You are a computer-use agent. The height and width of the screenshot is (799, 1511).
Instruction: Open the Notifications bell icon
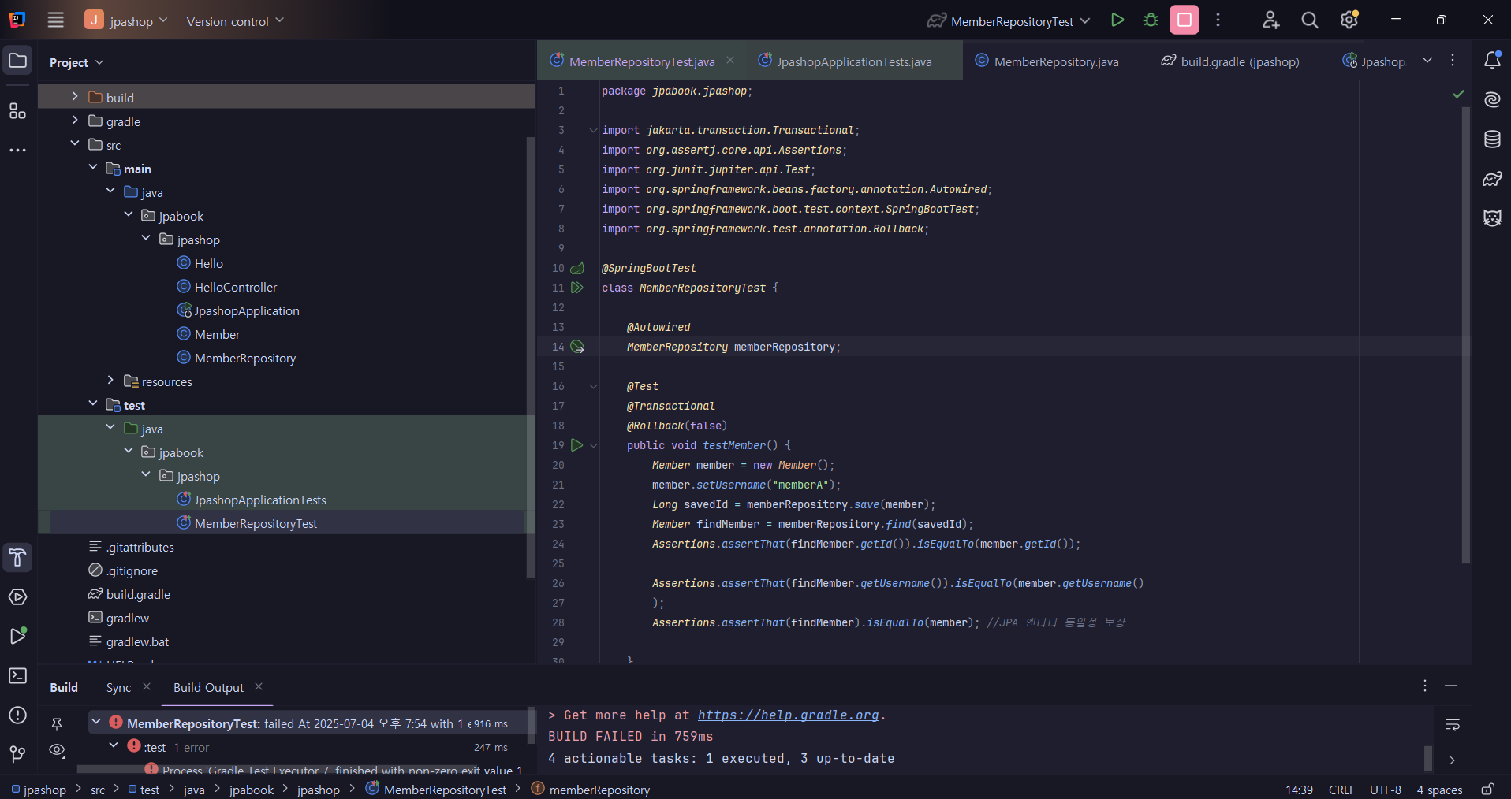(x=1492, y=60)
